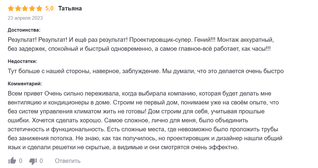Click the word Гений in the pros text
The image size is (318, 168).
(202, 40)
